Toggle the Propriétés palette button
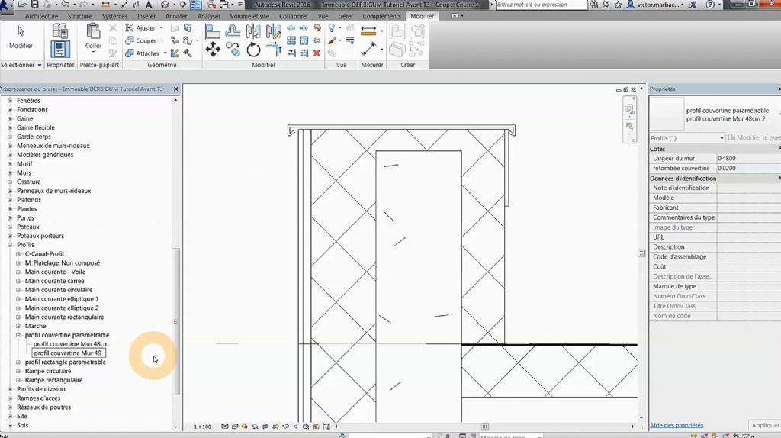 [60, 50]
